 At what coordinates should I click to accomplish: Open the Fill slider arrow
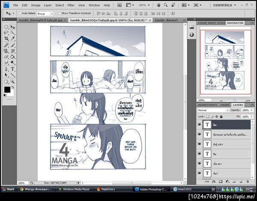coord(251,117)
